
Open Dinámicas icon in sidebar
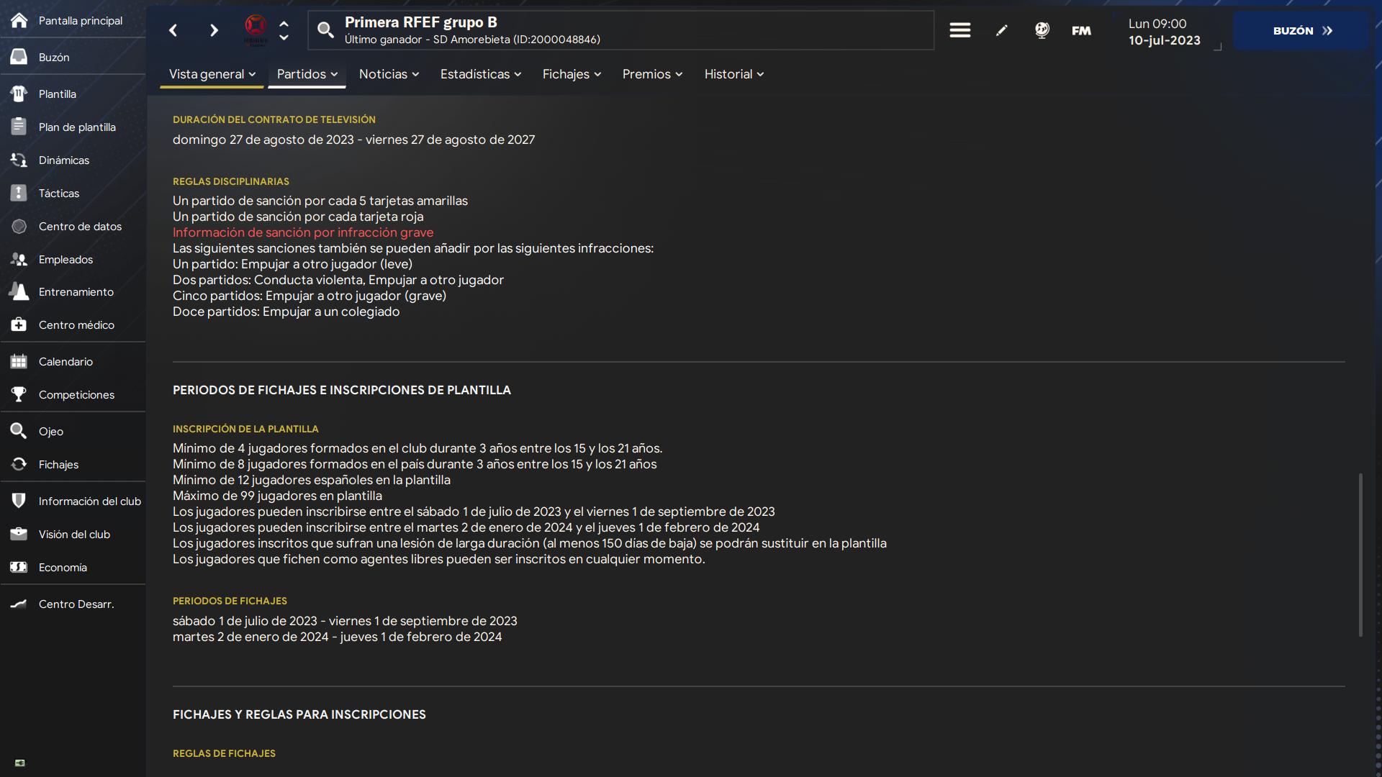(x=19, y=160)
